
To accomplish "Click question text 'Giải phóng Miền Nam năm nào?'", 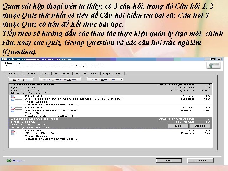I will point(50,111).
